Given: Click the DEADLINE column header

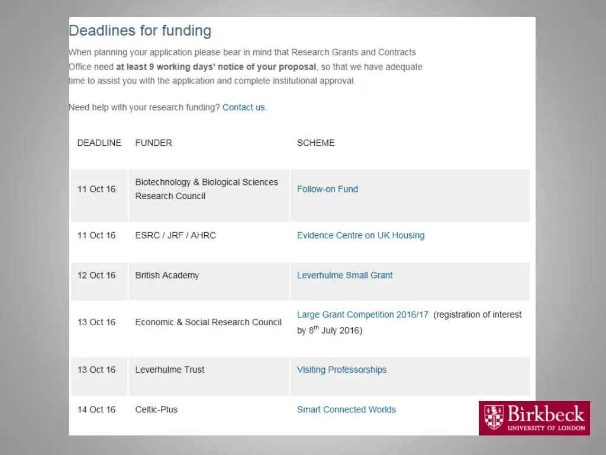Looking at the screenshot, I should [99, 143].
